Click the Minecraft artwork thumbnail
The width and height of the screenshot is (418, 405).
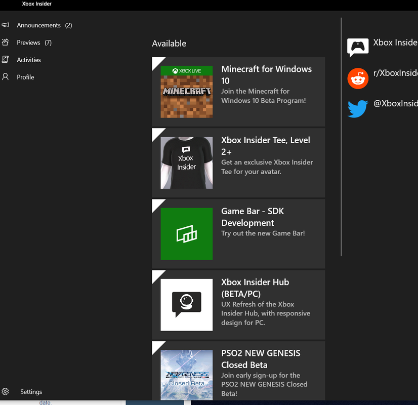[187, 92]
